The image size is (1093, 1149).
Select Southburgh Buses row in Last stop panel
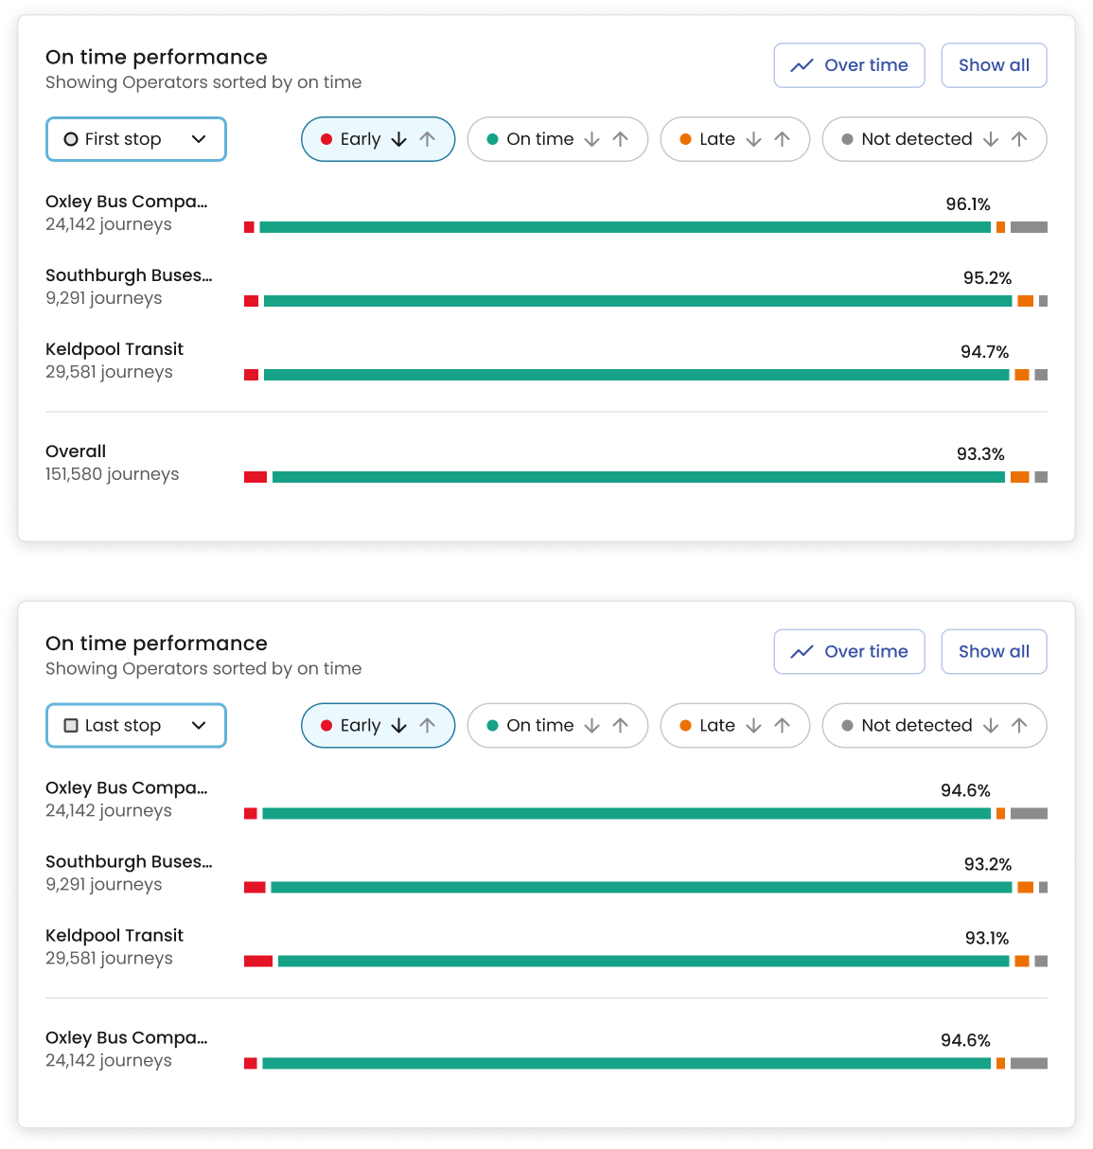(x=546, y=874)
